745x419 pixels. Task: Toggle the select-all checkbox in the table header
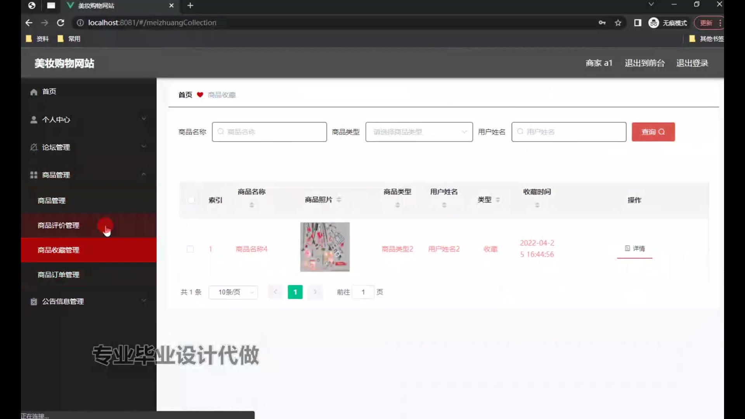[191, 200]
